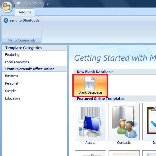Image resolution: width=156 pixels, height=156 pixels.
Task: Click the Featured Online Templates heading
Action: click(x=101, y=99)
